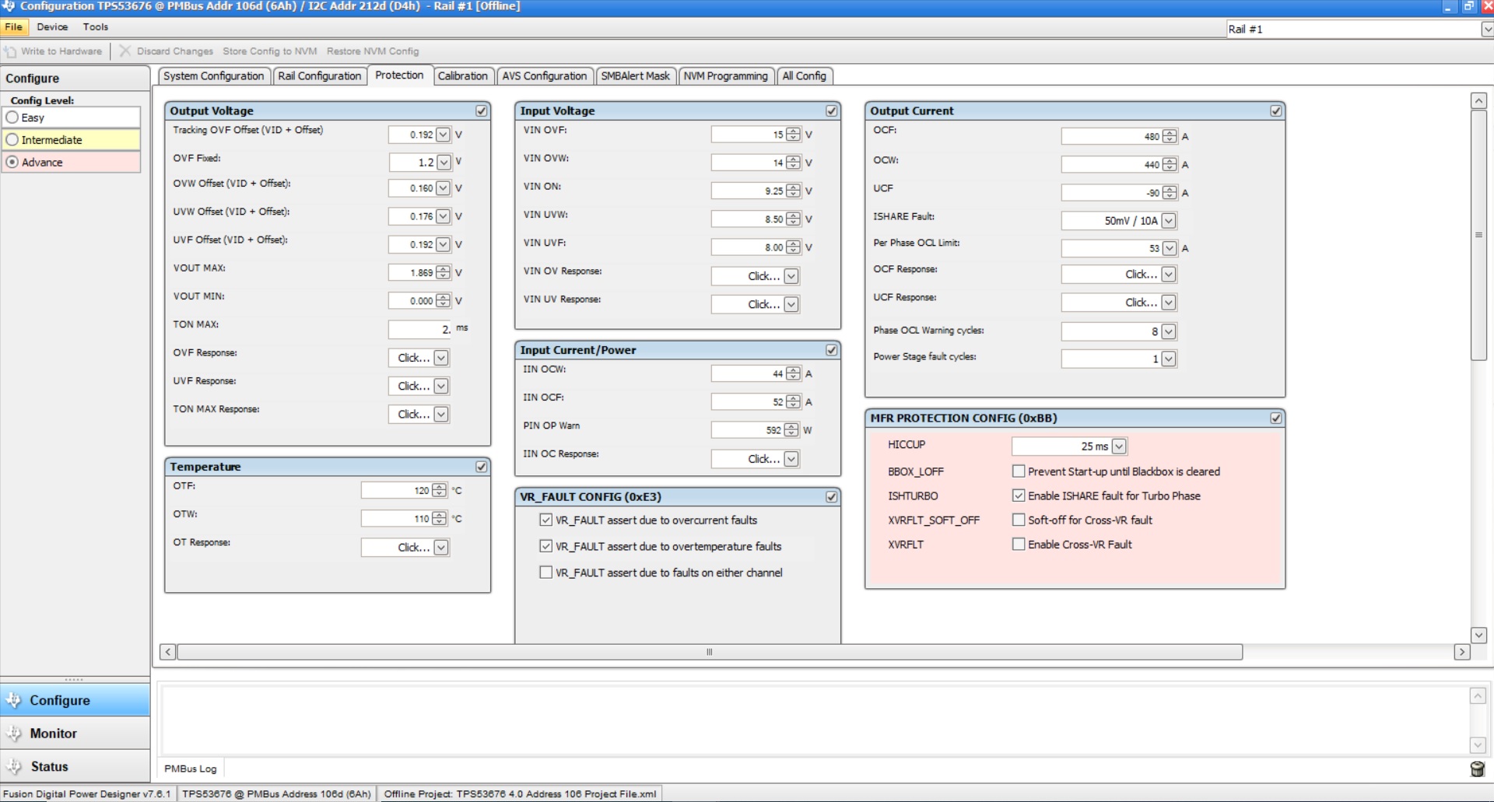The height and width of the screenshot is (802, 1494).
Task: Click the Discard Changes X icon
Action: point(124,51)
